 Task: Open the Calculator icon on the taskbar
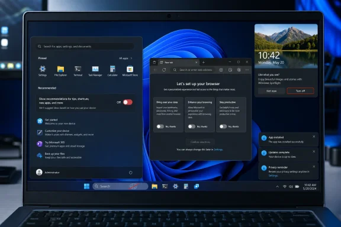click(x=186, y=186)
